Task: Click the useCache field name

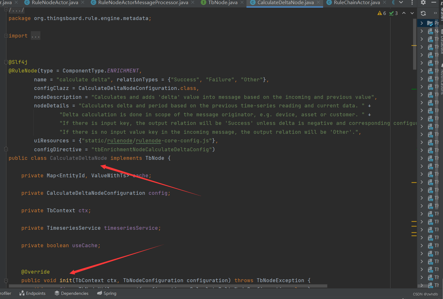Action: 85,246
